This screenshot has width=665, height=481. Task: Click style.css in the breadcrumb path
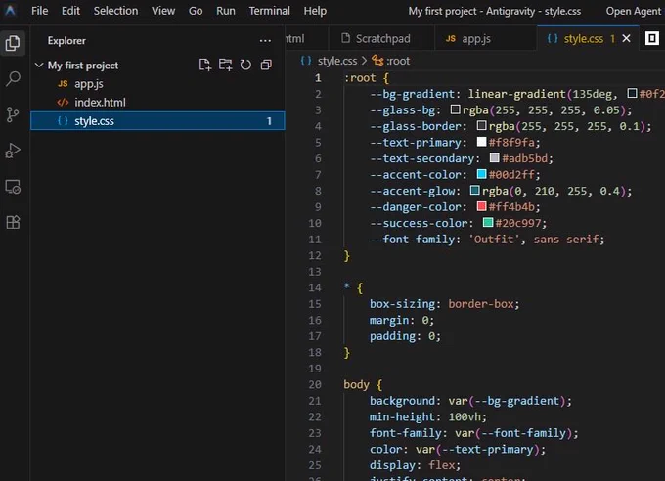tap(337, 61)
